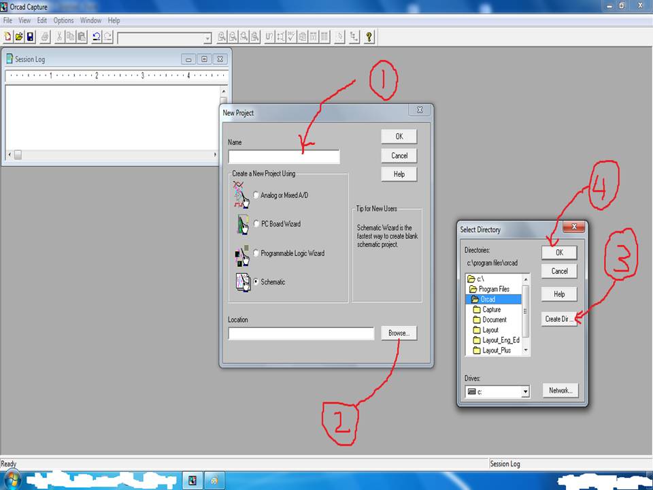The image size is (653, 490).
Task: Select the PC Board Wizard option
Action: pyautogui.click(x=256, y=224)
